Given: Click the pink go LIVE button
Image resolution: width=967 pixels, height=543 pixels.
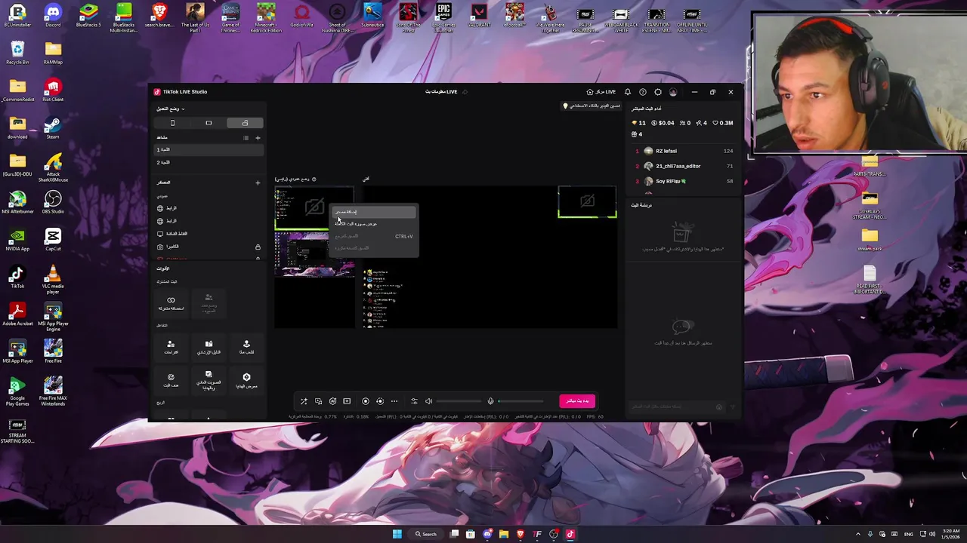Looking at the screenshot, I should [577, 400].
